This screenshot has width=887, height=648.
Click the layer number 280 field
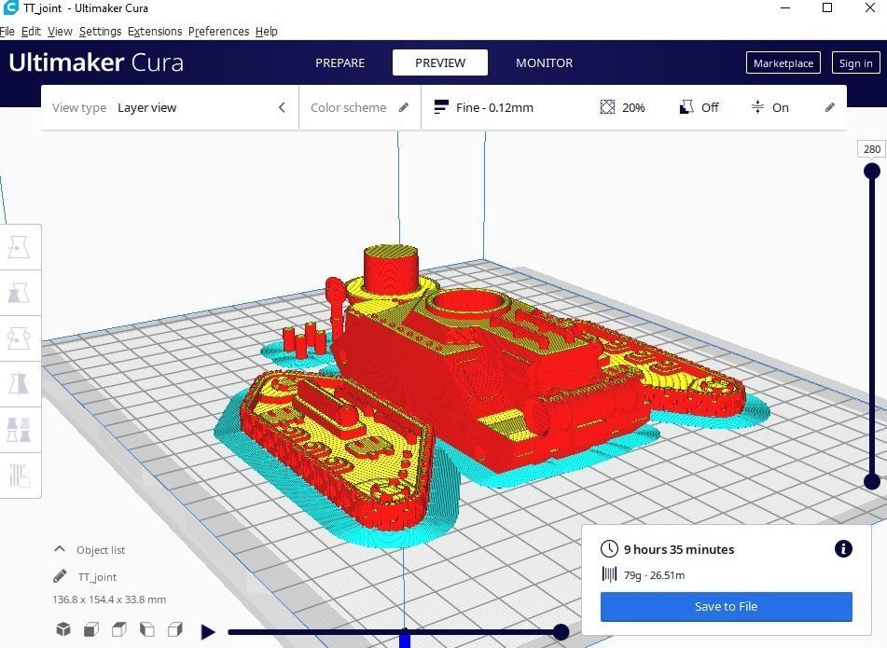pos(872,148)
